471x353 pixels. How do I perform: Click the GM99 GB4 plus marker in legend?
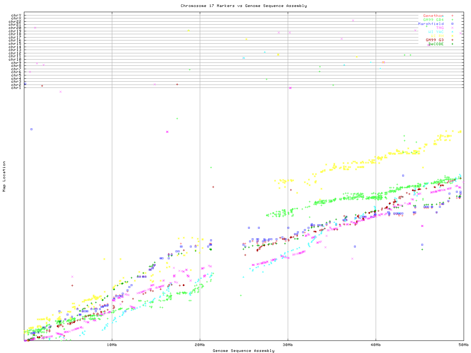pos(452,20)
